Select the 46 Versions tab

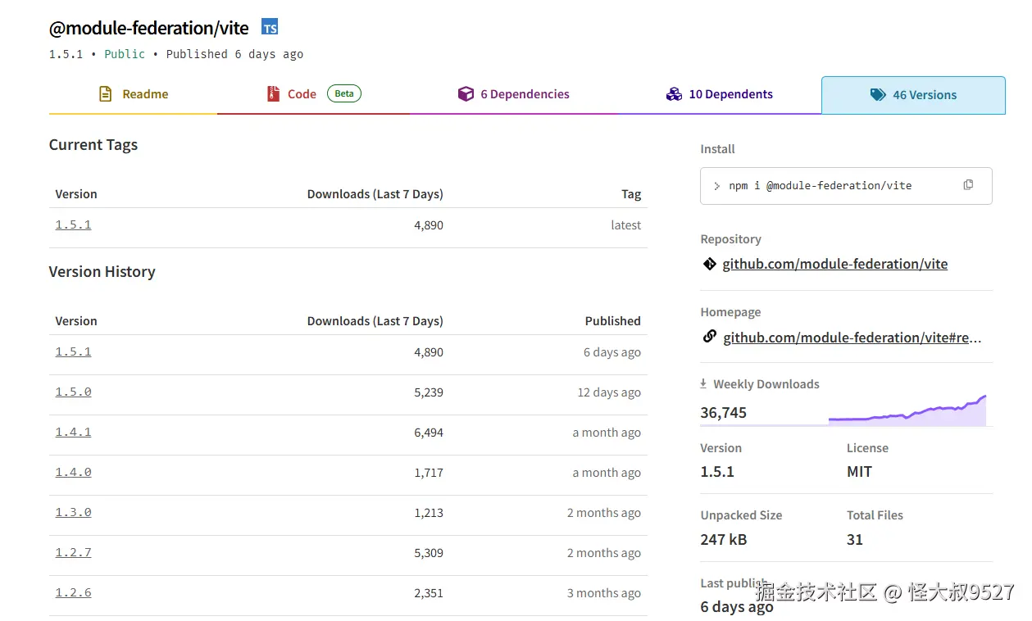tap(913, 95)
